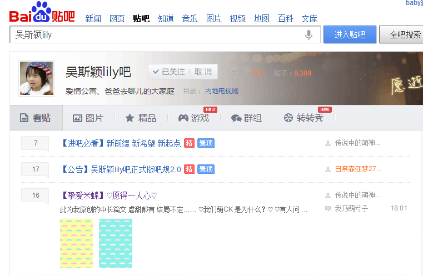The image size is (423, 276).
Task: Switch to the 转转秀 tab
Action: click(303, 118)
